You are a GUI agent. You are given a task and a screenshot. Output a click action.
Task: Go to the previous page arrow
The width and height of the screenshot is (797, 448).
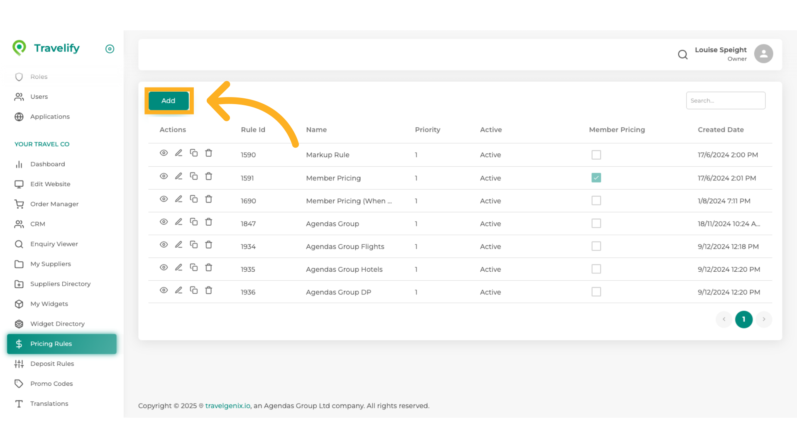tap(724, 319)
